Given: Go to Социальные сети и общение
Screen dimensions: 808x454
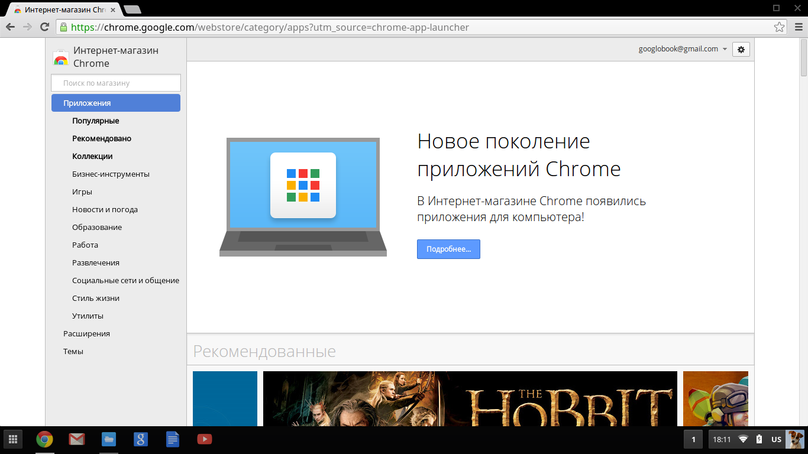Looking at the screenshot, I should [125, 280].
